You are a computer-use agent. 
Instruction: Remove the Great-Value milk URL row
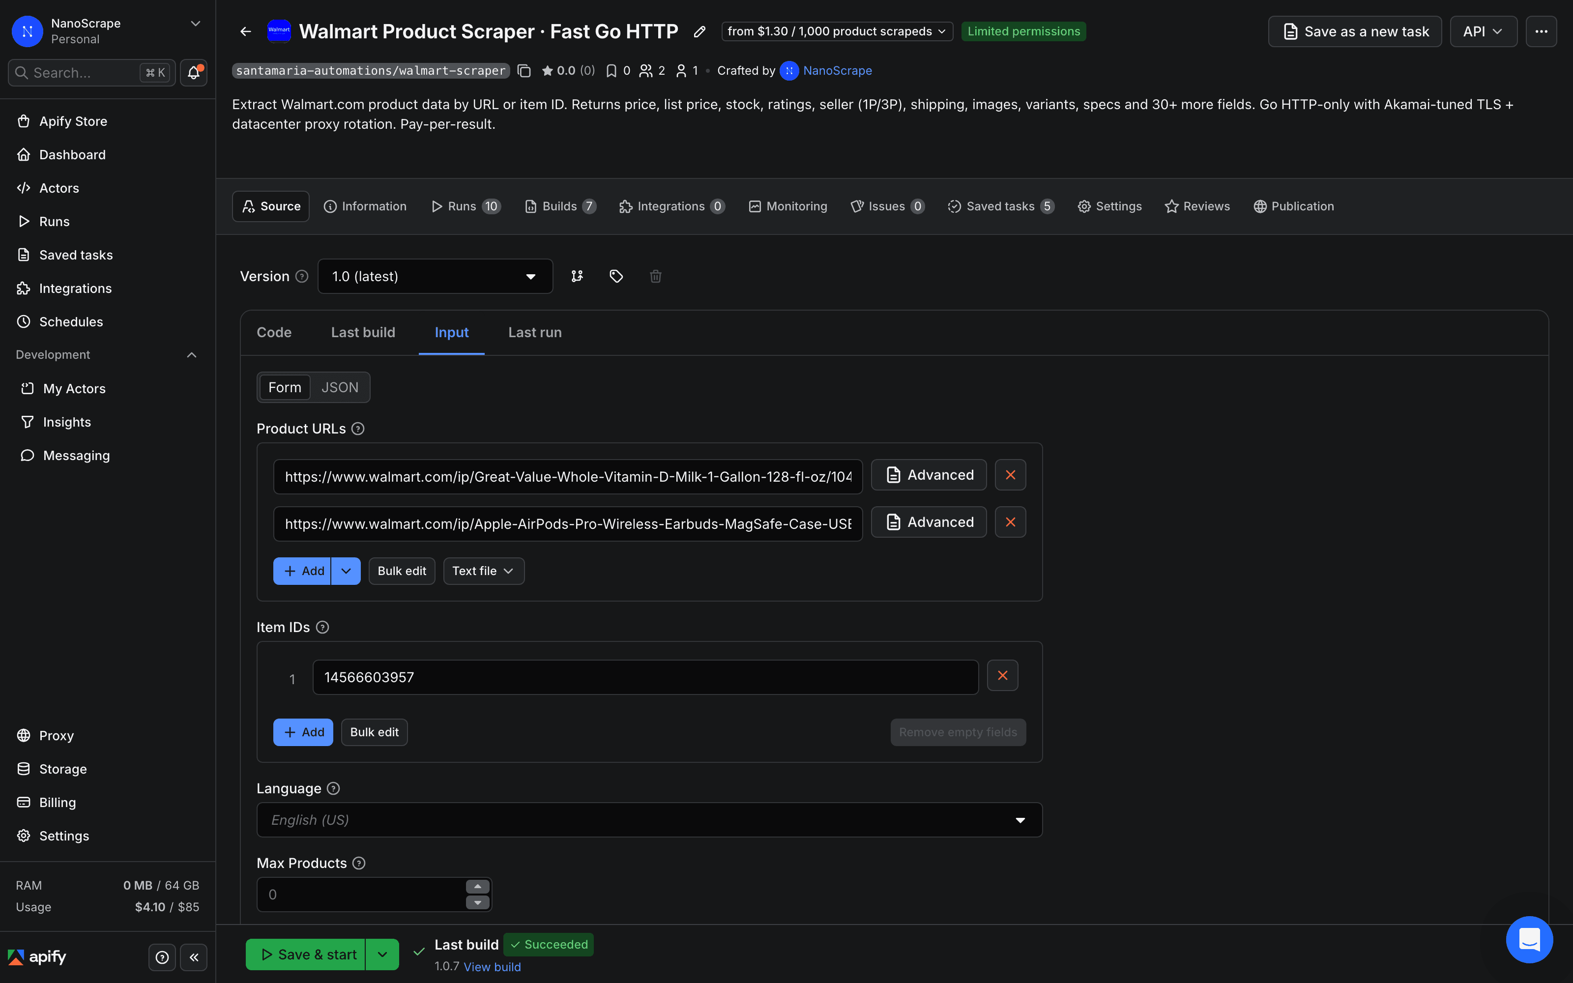[x=1010, y=475]
